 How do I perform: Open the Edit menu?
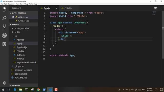point(5,4)
